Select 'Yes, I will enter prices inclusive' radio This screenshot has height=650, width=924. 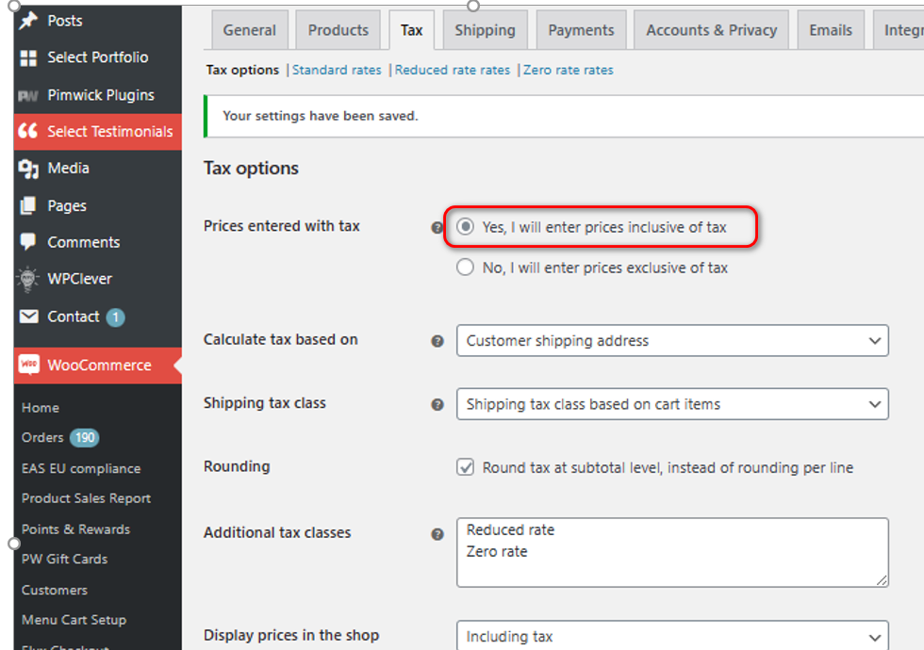[465, 227]
